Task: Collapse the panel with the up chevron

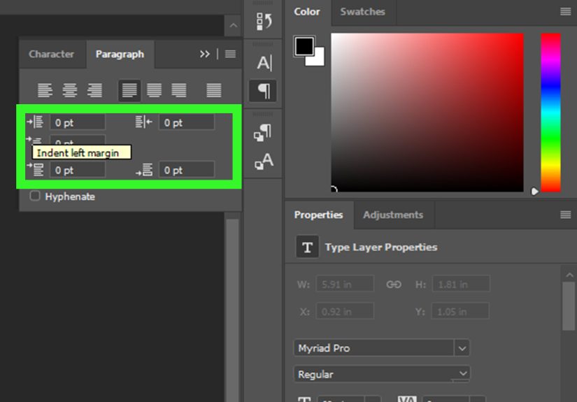Action: (233, 25)
